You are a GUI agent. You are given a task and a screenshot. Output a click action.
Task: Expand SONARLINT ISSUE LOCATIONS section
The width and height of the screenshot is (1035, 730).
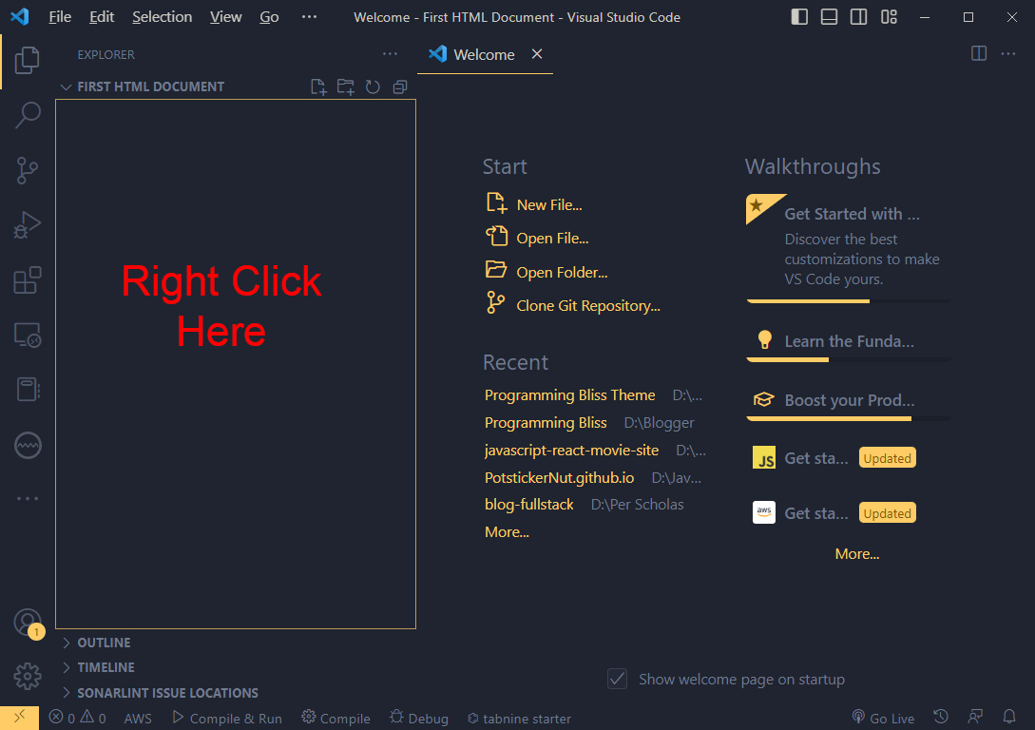[167, 692]
